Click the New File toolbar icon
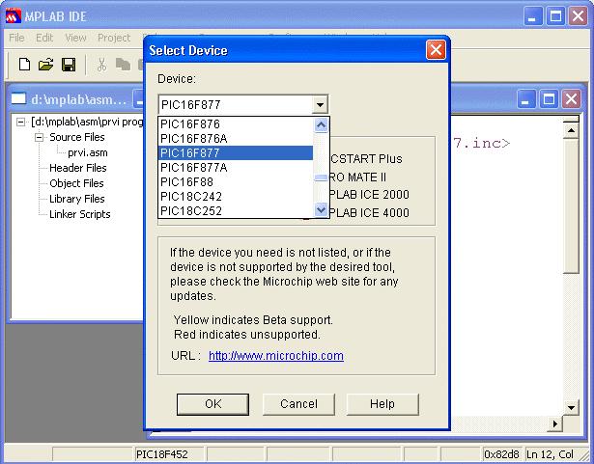This screenshot has width=594, height=464. pyautogui.click(x=24, y=65)
